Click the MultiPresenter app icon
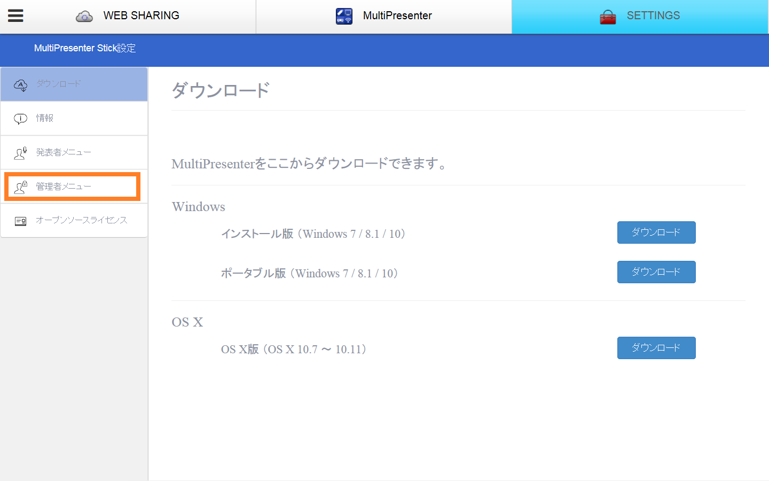 pos(344,16)
